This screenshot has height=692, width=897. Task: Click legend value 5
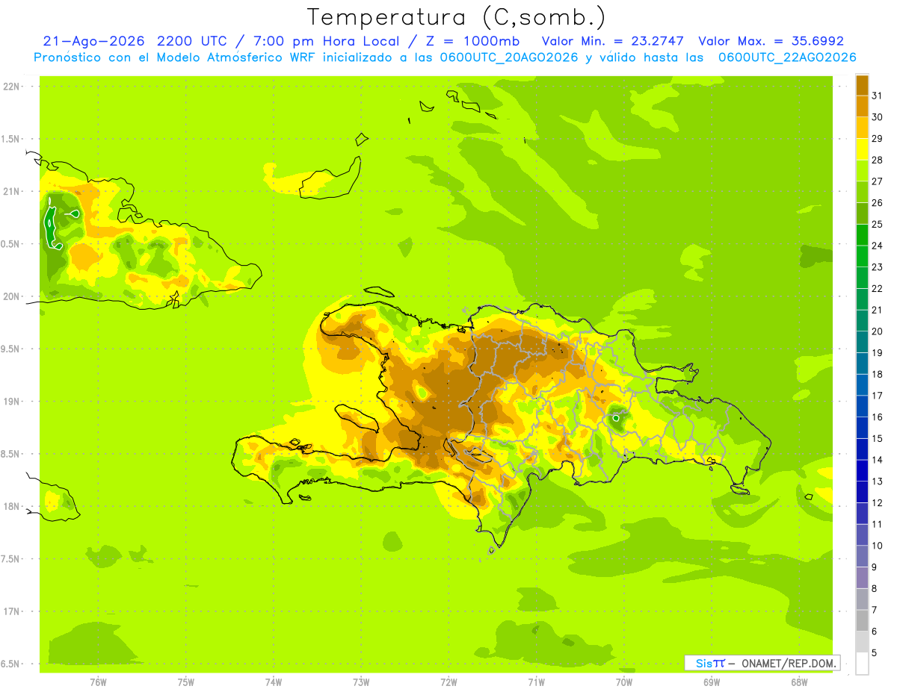coord(875,653)
